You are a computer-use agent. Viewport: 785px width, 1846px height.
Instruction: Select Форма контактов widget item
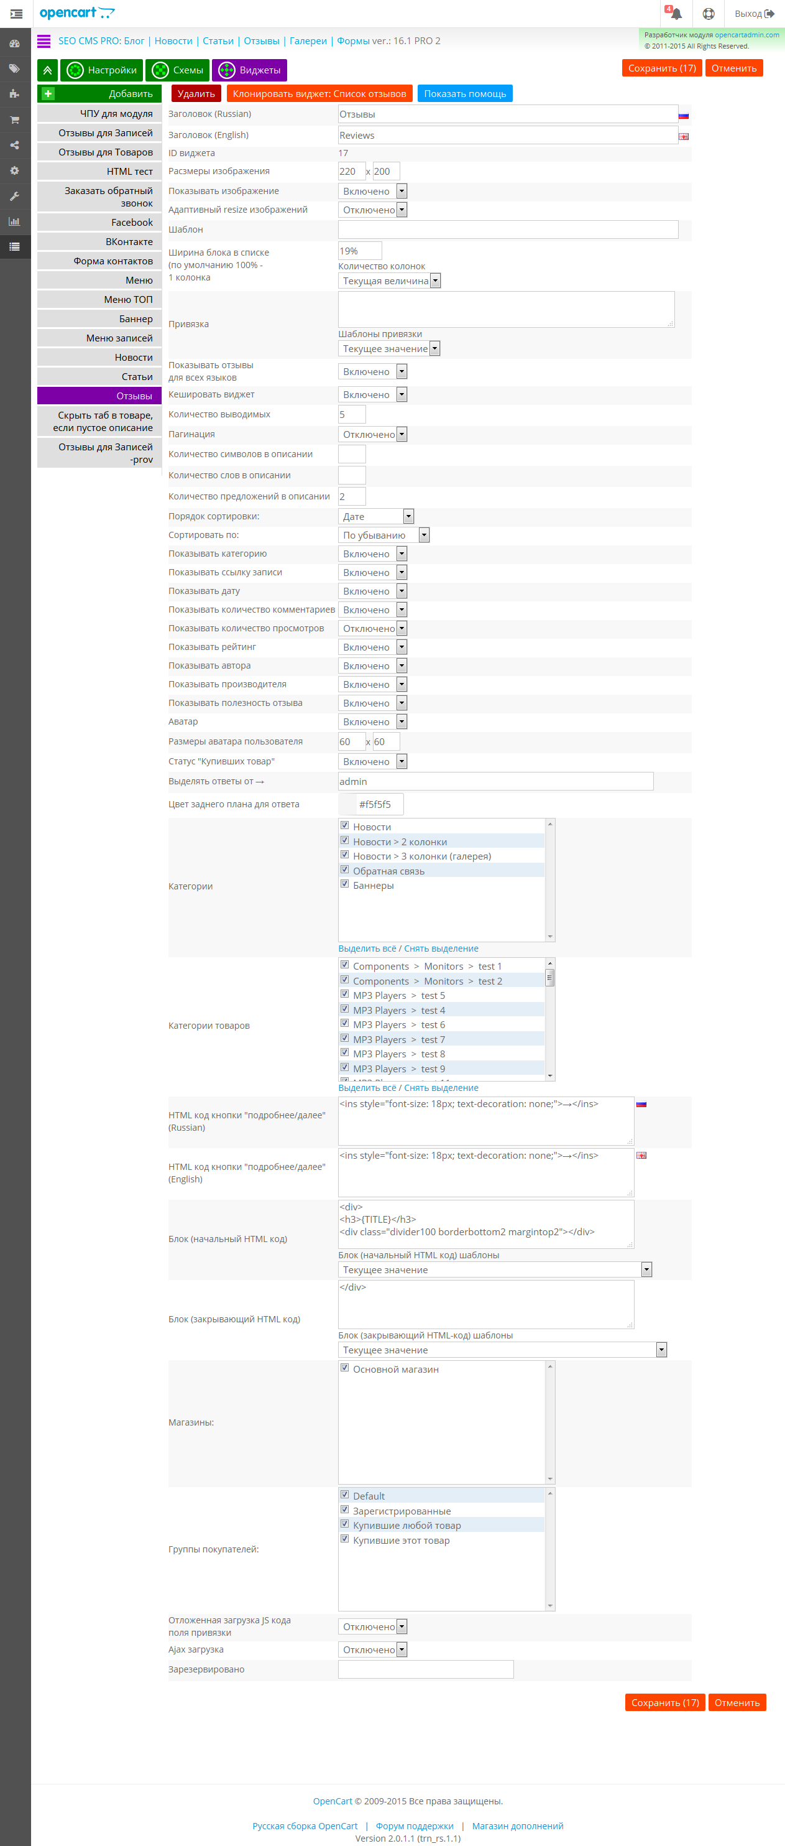[x=99, y=262]
